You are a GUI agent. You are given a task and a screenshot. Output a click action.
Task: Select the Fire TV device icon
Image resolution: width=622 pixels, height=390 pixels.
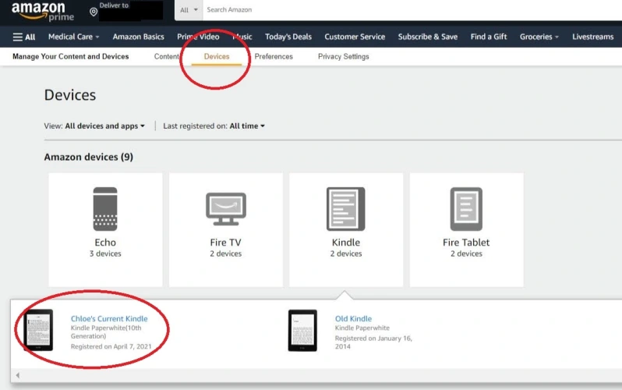pos(226,207)
